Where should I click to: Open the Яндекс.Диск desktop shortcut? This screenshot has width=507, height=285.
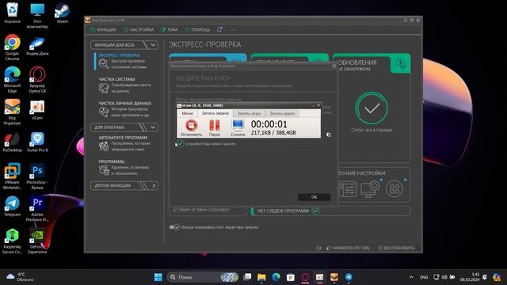pyautogui.click(x=37, y=46)
